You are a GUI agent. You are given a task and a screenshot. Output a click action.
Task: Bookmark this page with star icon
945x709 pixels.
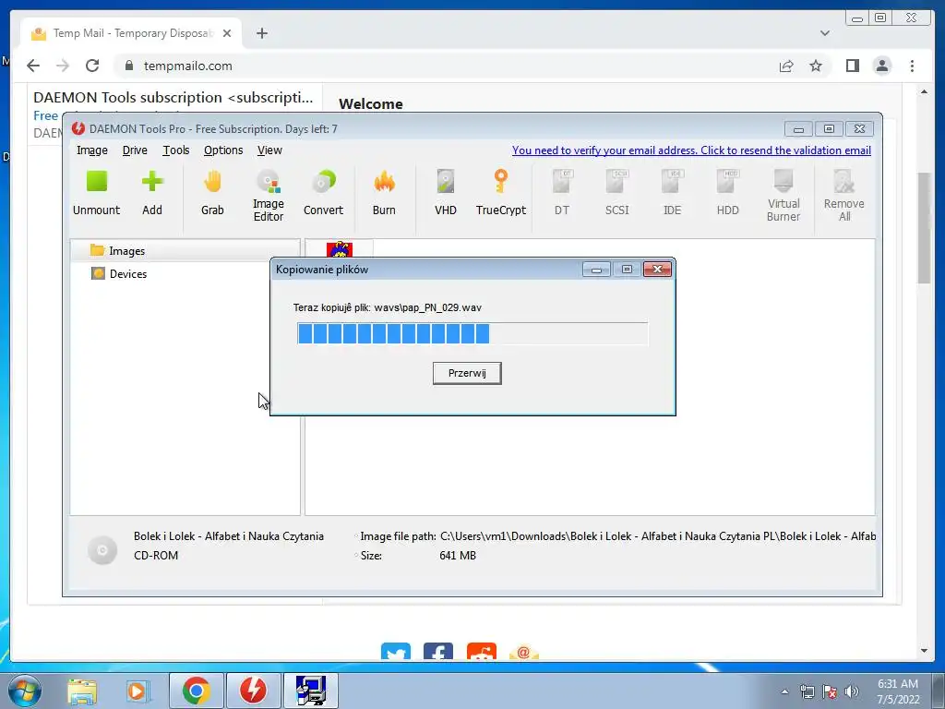(x=816, y=66)
